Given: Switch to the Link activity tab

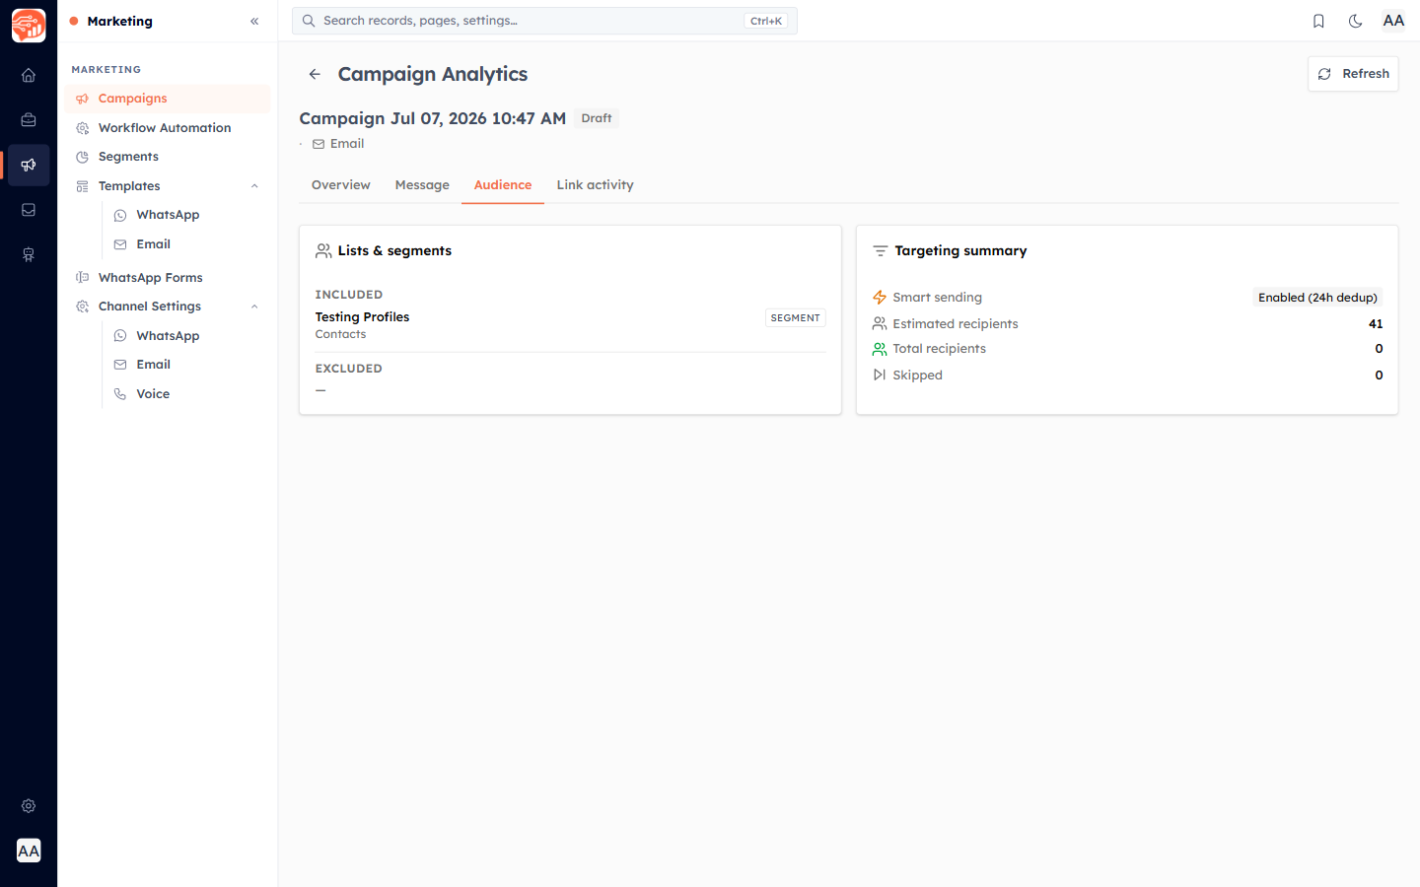Looking at the screenshot, I should pos(595,185).
